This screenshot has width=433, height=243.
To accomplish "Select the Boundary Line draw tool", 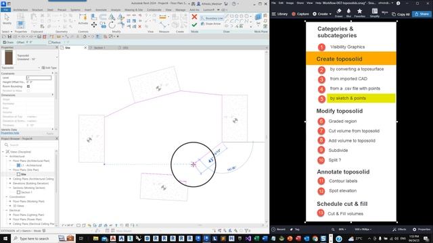I will click(212, 18).
